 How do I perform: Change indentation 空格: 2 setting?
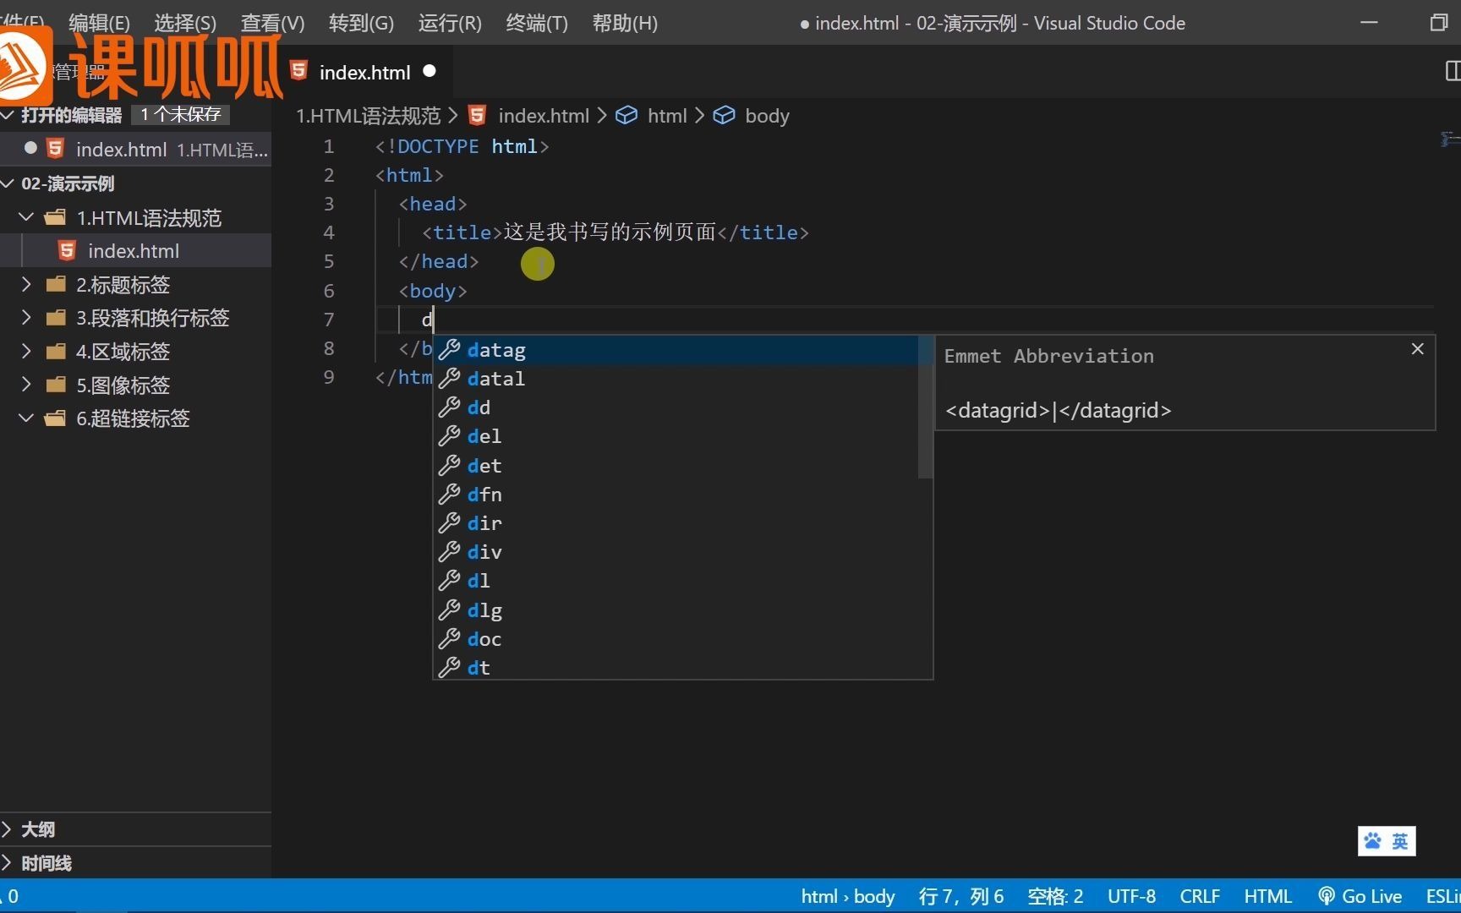coord(1055,896)
